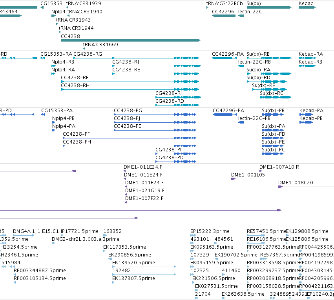The height and width of the screenshot is (300, 334).
Task: Open the DME1-007A10.R clone label
Action: click(x=279, y=167)
